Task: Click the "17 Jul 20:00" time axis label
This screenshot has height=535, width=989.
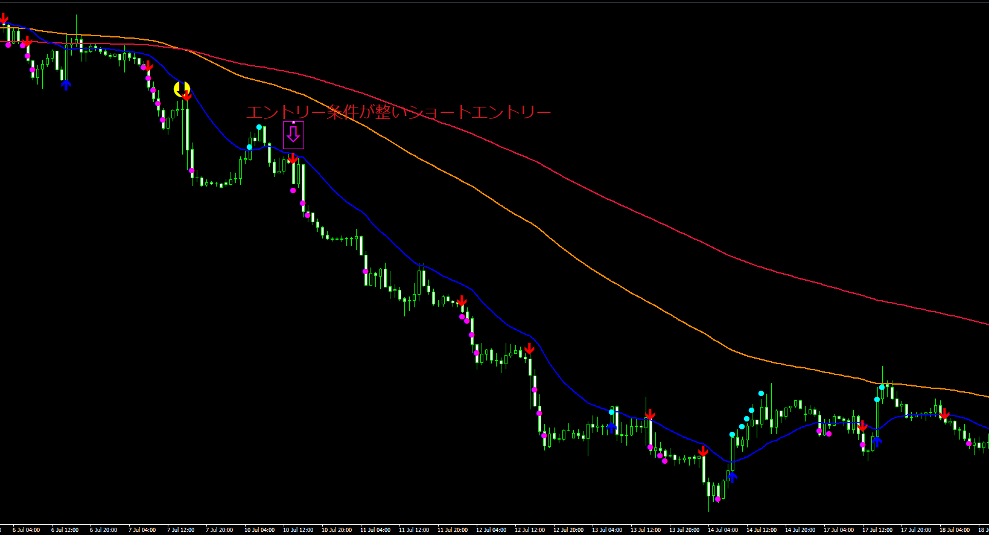Action: click(x=916, y=530)
